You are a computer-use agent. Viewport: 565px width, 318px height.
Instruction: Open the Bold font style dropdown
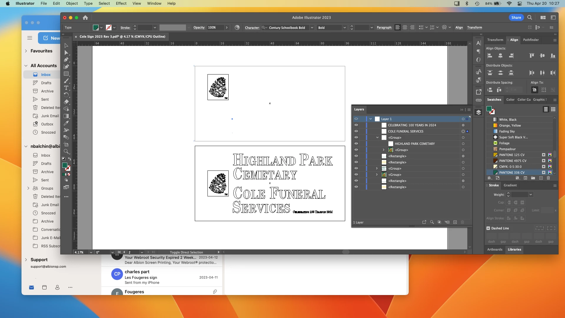(345, 28)
